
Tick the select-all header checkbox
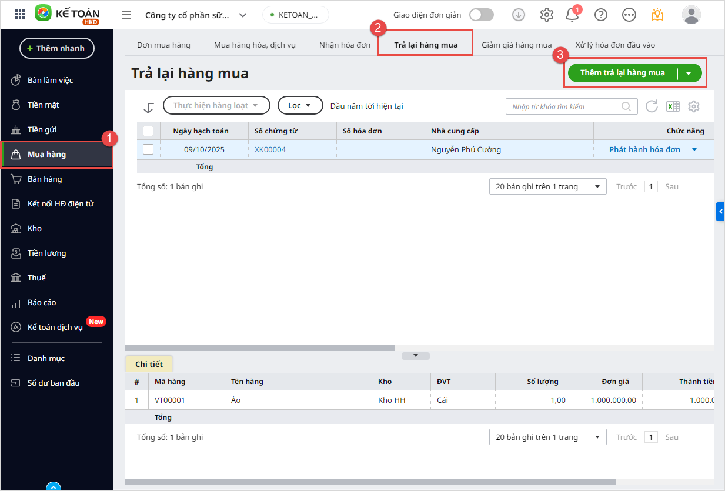[x=148, y=131]
